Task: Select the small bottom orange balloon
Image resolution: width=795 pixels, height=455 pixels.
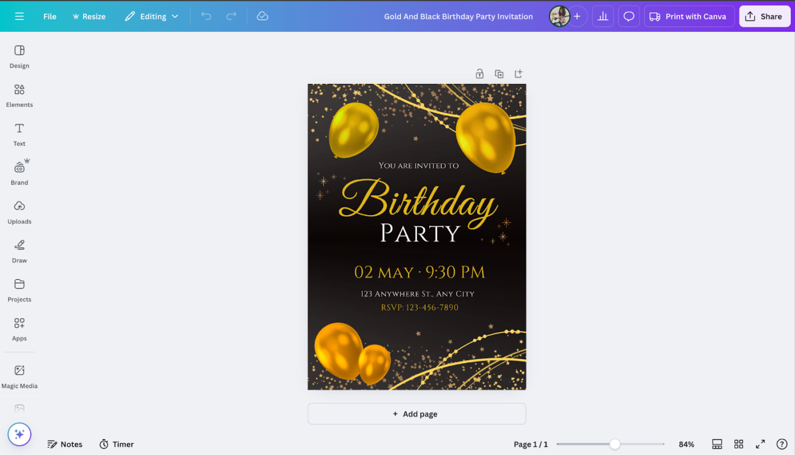Action: (374, 364)
